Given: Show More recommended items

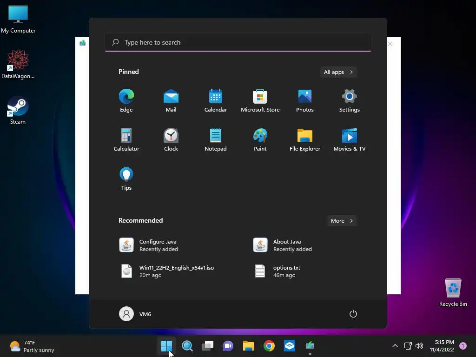Looking at the screenshot, I should [x=342, y=221].
